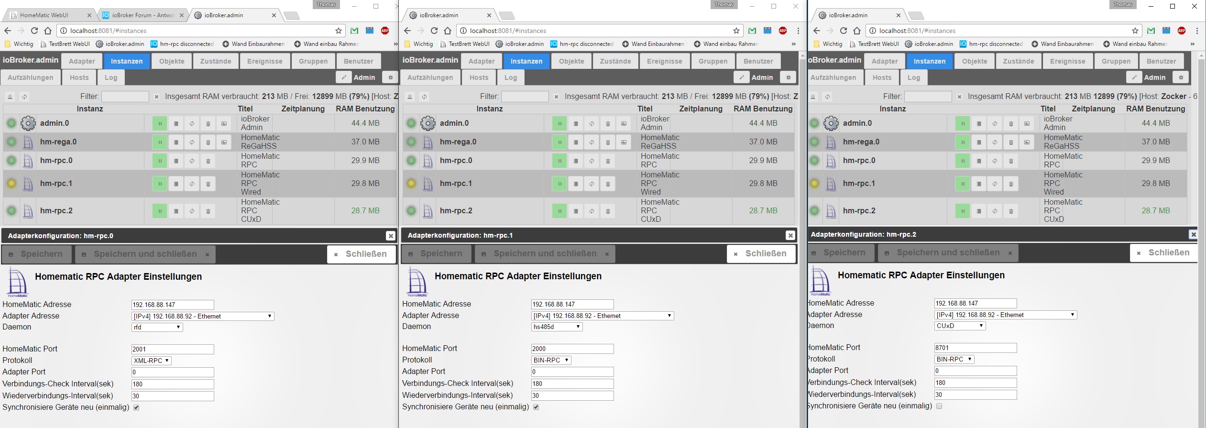The height and width of the screenshot is (428, 1206).
Task: Open the Log tab in left window
Action: (111, 77)
